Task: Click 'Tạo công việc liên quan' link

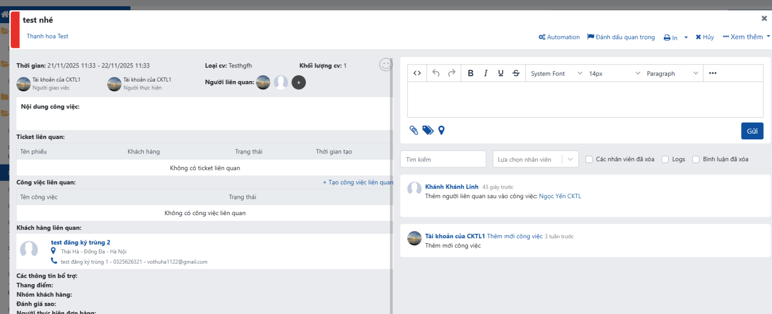Action: click(358, 182)
